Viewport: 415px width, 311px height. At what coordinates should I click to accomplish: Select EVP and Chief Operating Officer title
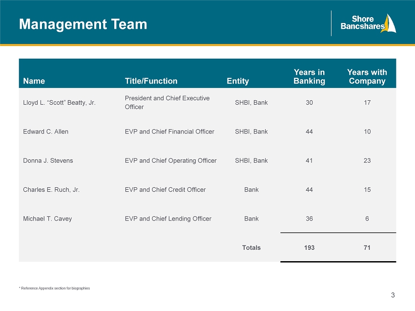[x=171, y=161]
